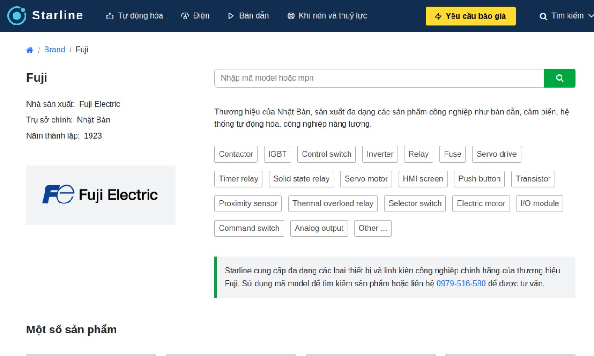The height and width of the screenshot is (356, 594).
Task: Select the IGBT category tag
Action: pyautogui.click(x=278, y=154)
